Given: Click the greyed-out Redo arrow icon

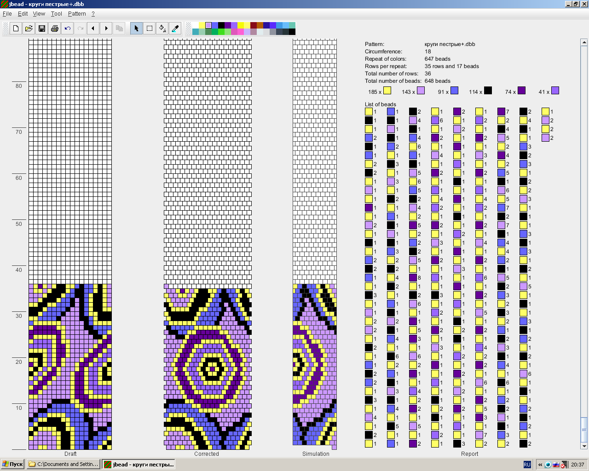Looking at the screenshot, I should click(81, 29).
